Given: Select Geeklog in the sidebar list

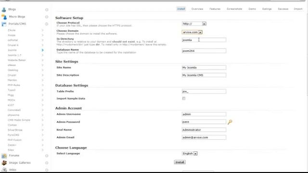Looking at the screenshot, I should [x=13, y=70].
